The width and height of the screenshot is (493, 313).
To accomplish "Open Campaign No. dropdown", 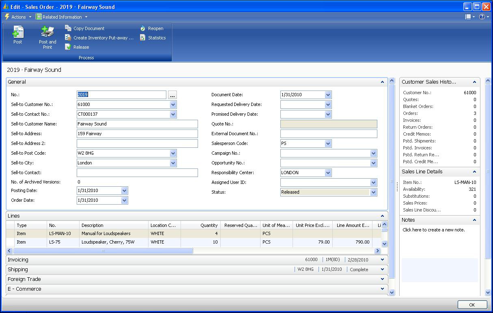I will 374,153.
